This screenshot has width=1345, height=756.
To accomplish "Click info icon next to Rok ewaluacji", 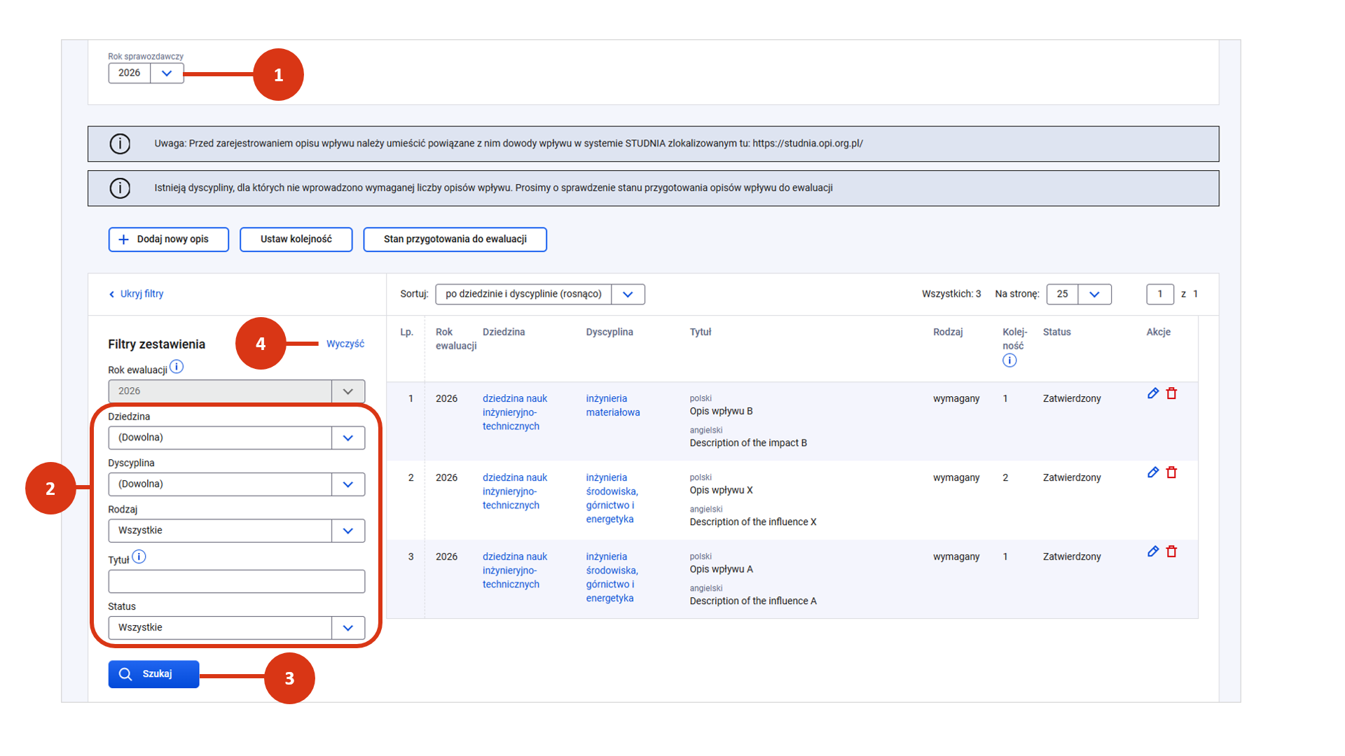I will pyautogui.click(x=177, y=367).
